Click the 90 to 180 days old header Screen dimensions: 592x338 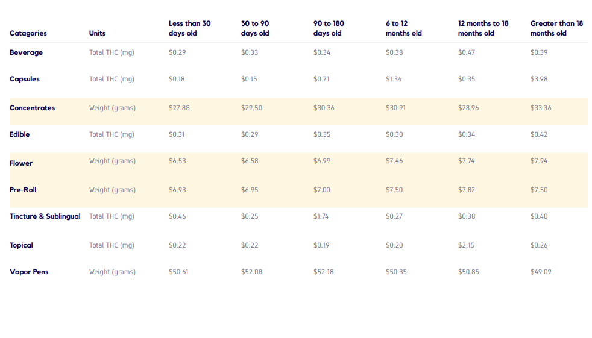(329, 28)
